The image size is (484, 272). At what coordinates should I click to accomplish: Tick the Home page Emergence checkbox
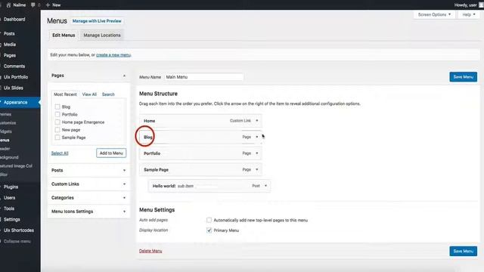click(57, 122)
